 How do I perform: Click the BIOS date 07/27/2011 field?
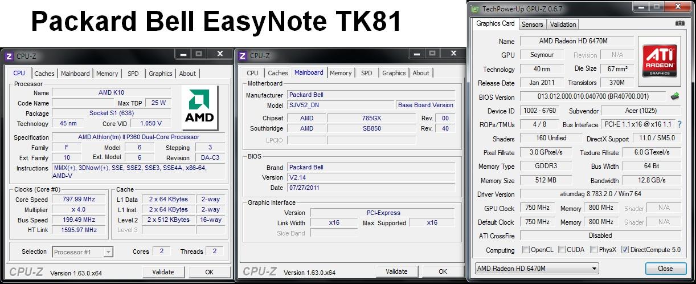[x=371, y=188]
